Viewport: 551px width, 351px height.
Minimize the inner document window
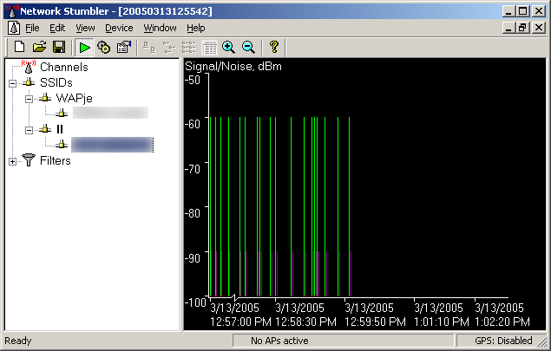click(x=508, y=28)
